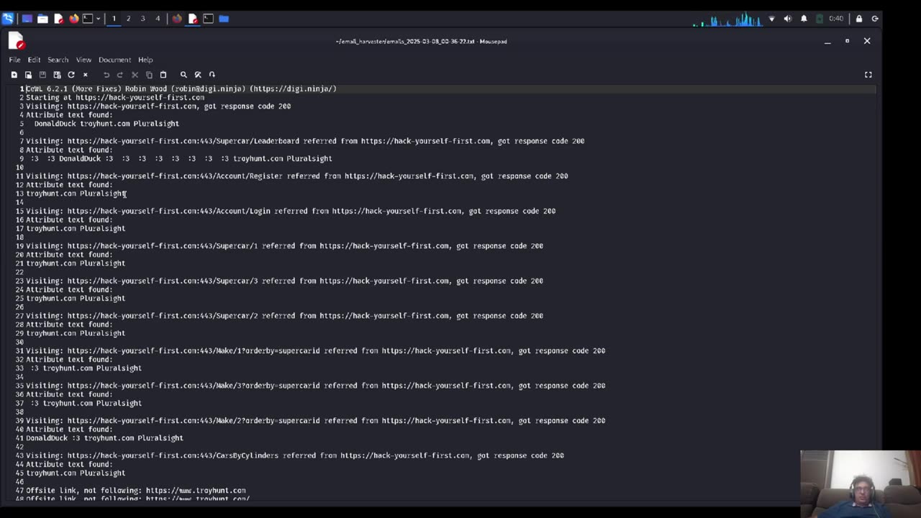This screenshot has width=921, height=518.
Task: Launch the file manager from the panel
Action: [x=42, y=19]
